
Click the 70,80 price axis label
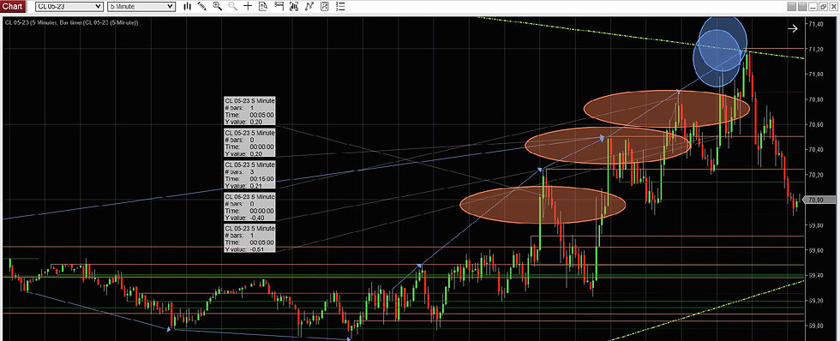coord(816,99)
